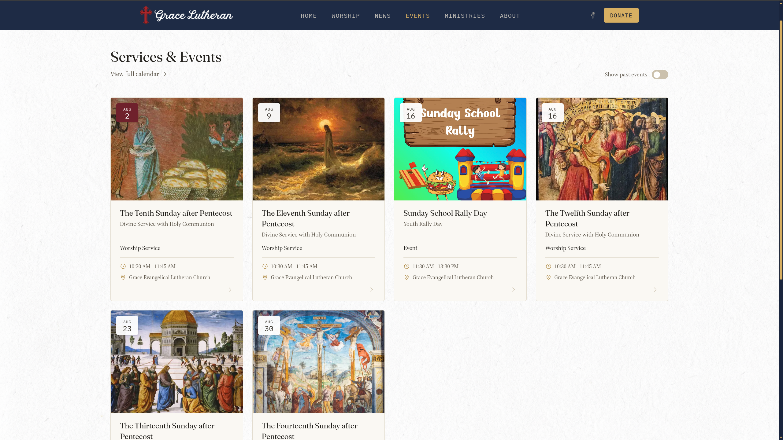Click Aug 16 badge on Twelfth Sunday image
The image size is (783, 440).
(552, 113)
